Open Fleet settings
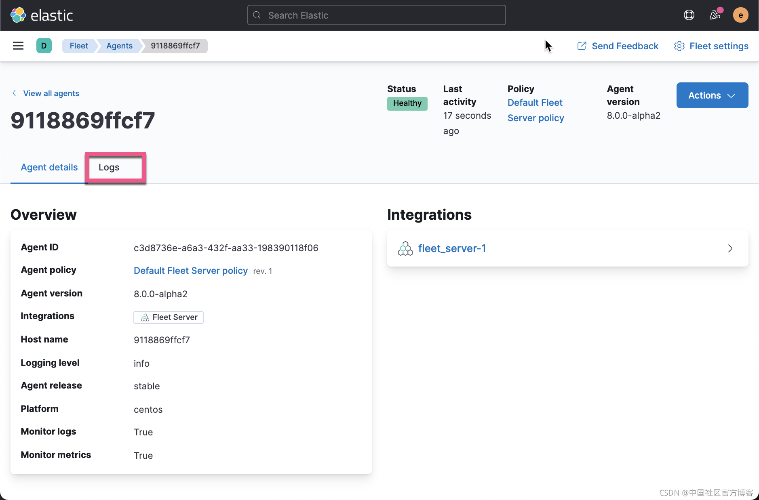This screenshot has height=500, width=759. tap(711, 46)
